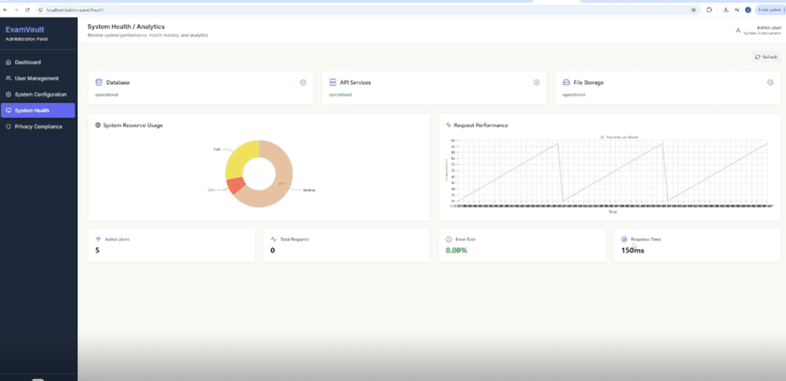Click the API Services server icon

click(x=333, y=82)
